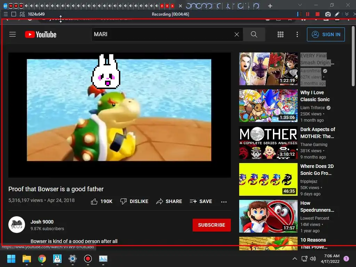This screenshot has width=356, height=267.
Task: Open the browser tab search chevron
Action: pos(300,5)
